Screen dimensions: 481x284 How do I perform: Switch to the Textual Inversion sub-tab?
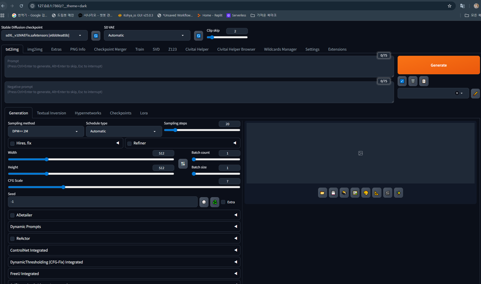pyautogui.click(x=51, y=113)
